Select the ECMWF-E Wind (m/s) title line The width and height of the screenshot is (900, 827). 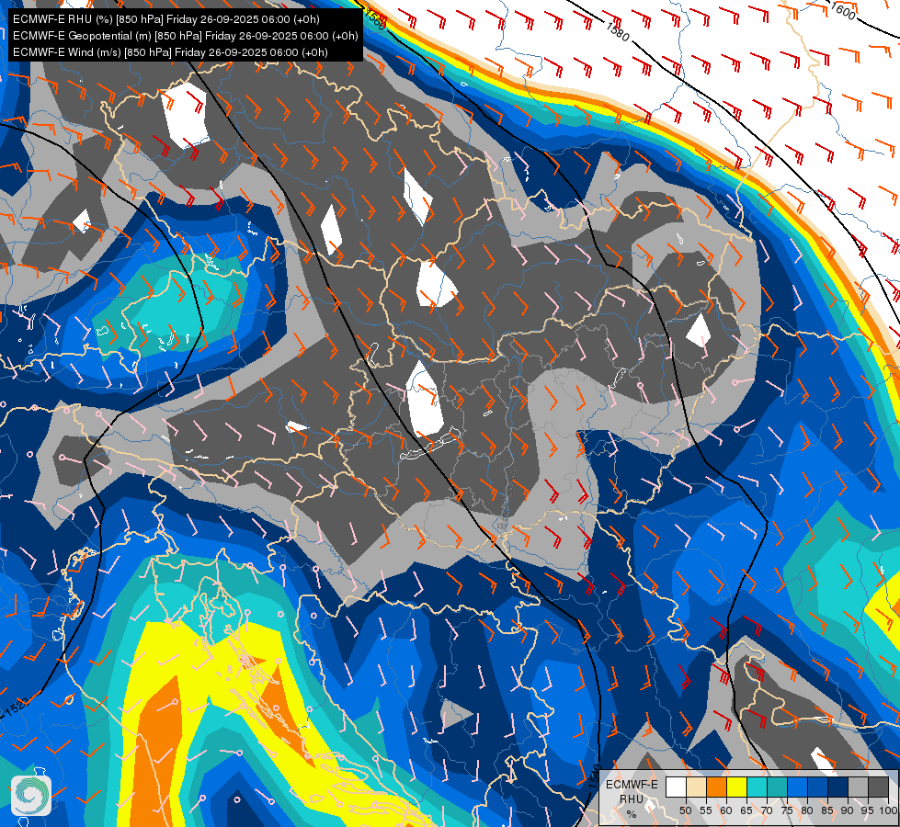[x=170, y=52]
